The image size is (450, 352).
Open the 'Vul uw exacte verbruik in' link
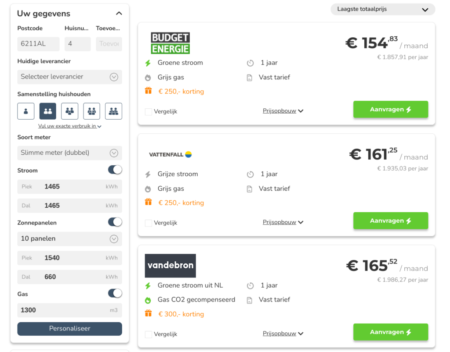pyautogui.click(x=69, y=126)
